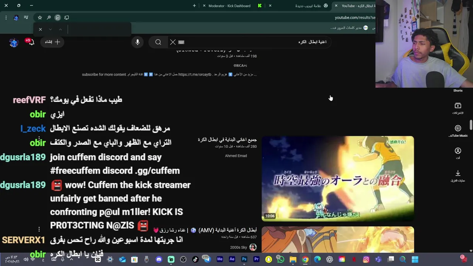Viewport: 473px width, 266px height.
Task: Open Instagram from the taskbar
Action: (x=366, y=259)
